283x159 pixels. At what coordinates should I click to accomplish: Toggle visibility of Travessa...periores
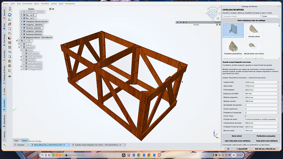pos(22,28)
